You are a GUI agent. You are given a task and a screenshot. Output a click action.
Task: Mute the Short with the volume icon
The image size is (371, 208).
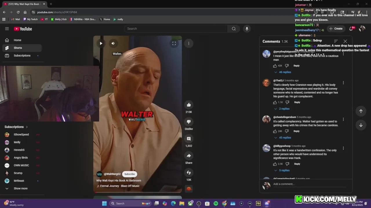[113, 43]
